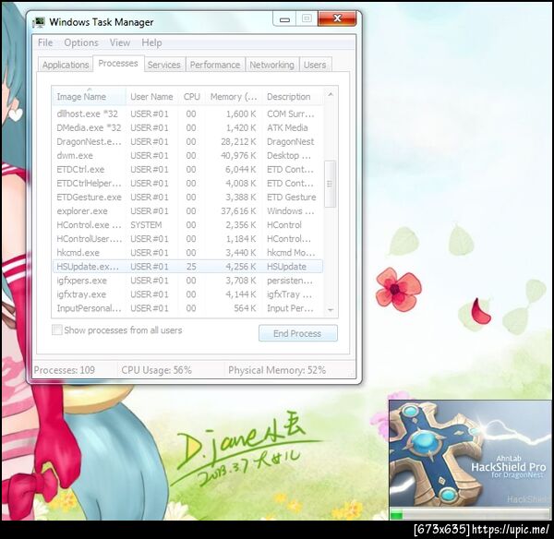This screenshot has width=554, height=539.
Task: Close the Windows Task Manager window
Action: coord(337,18)
